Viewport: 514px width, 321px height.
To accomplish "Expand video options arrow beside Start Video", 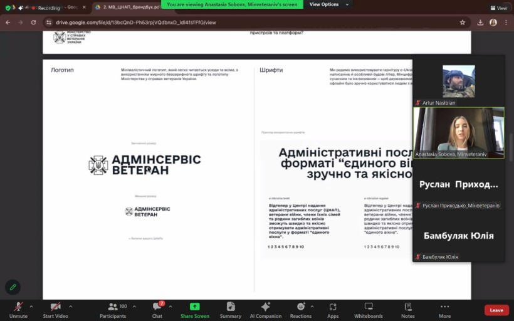I will (70, 307).
